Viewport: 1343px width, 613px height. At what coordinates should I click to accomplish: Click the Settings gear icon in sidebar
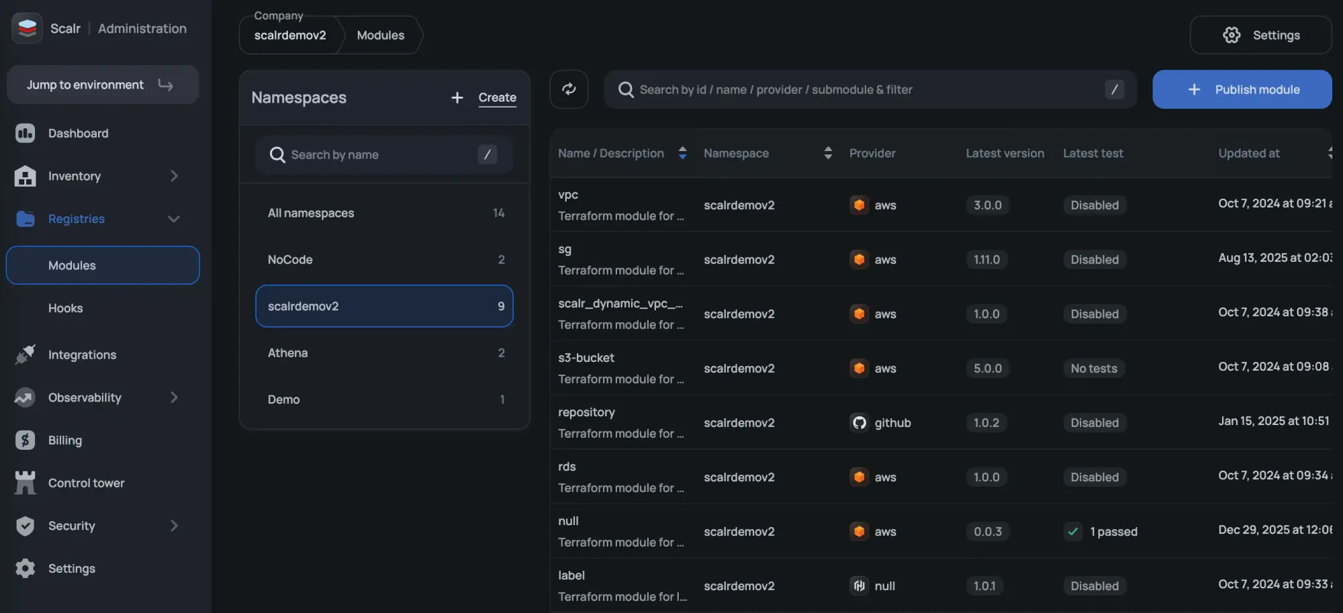point(25,569)
